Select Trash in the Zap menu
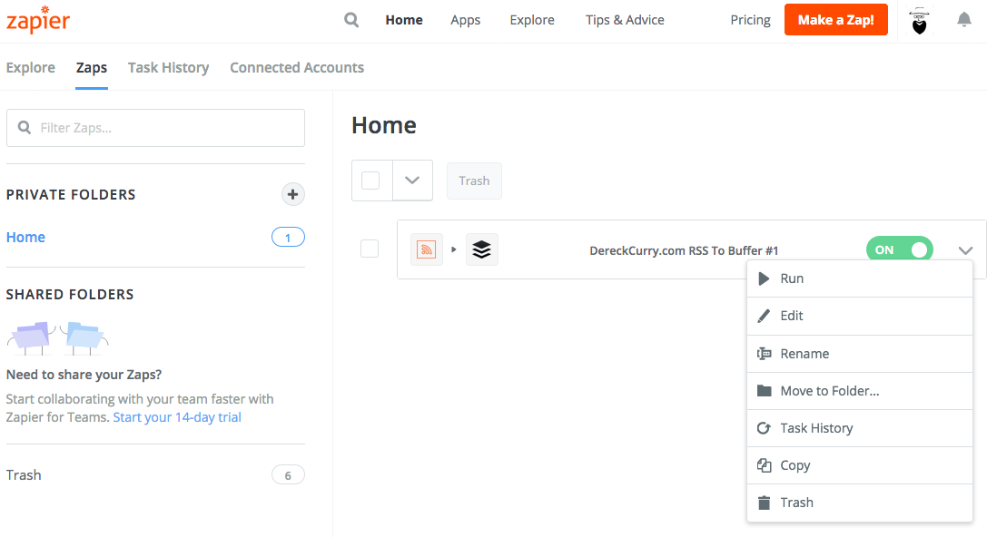This screenshot has height=537, width=987. pyautogui.click(x=859, y=503)
